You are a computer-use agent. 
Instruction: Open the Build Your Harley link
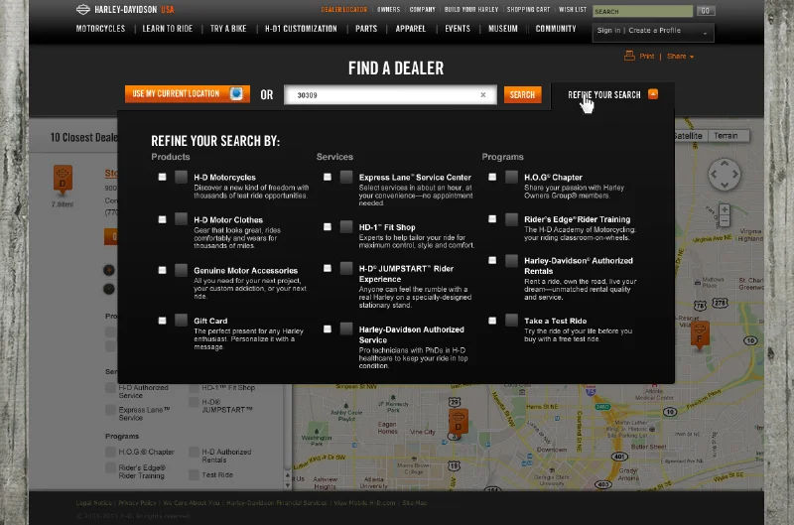click(x=470, y=10)
